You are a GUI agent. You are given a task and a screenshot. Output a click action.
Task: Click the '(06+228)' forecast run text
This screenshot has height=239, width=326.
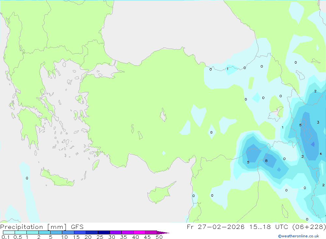[309, 227]
